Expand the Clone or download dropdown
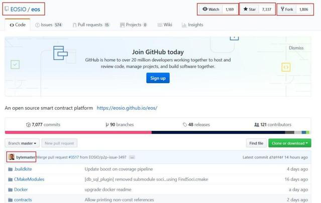321x203 pixels. (290, 143)
